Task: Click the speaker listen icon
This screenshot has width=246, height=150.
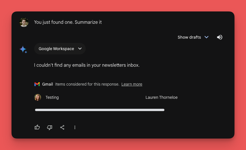Action: click(x=220, y=37)
